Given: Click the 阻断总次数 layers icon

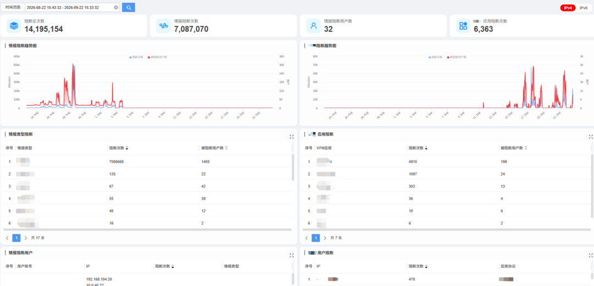Looking at the screenshot, I should pos(14,26).
